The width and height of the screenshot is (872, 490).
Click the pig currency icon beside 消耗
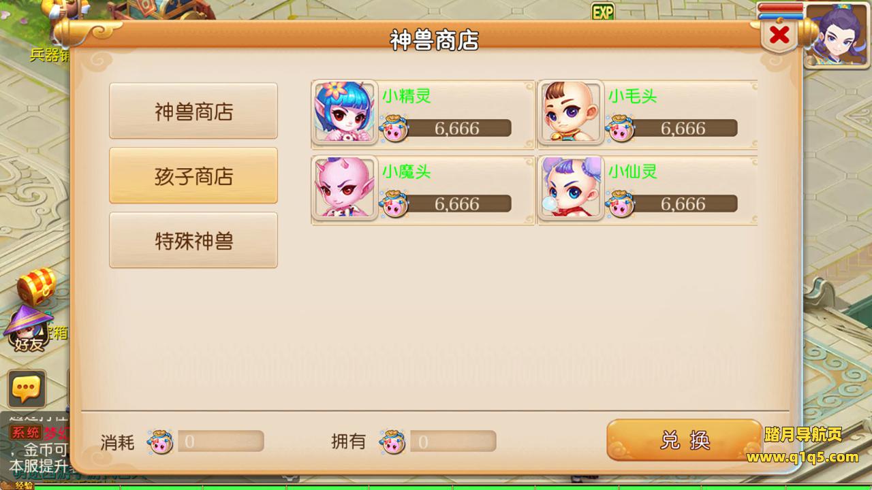(160, 442)
